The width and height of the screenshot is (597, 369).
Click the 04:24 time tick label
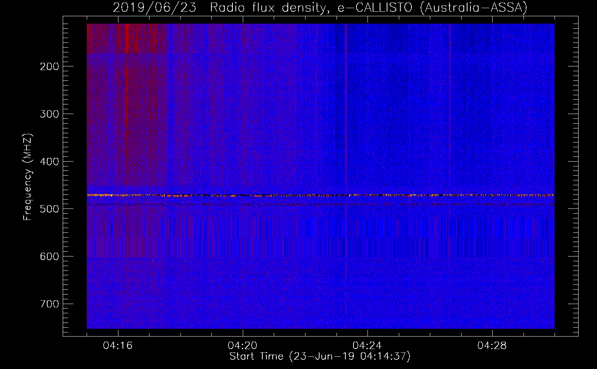pyautogui.click(x=367, y=346)
